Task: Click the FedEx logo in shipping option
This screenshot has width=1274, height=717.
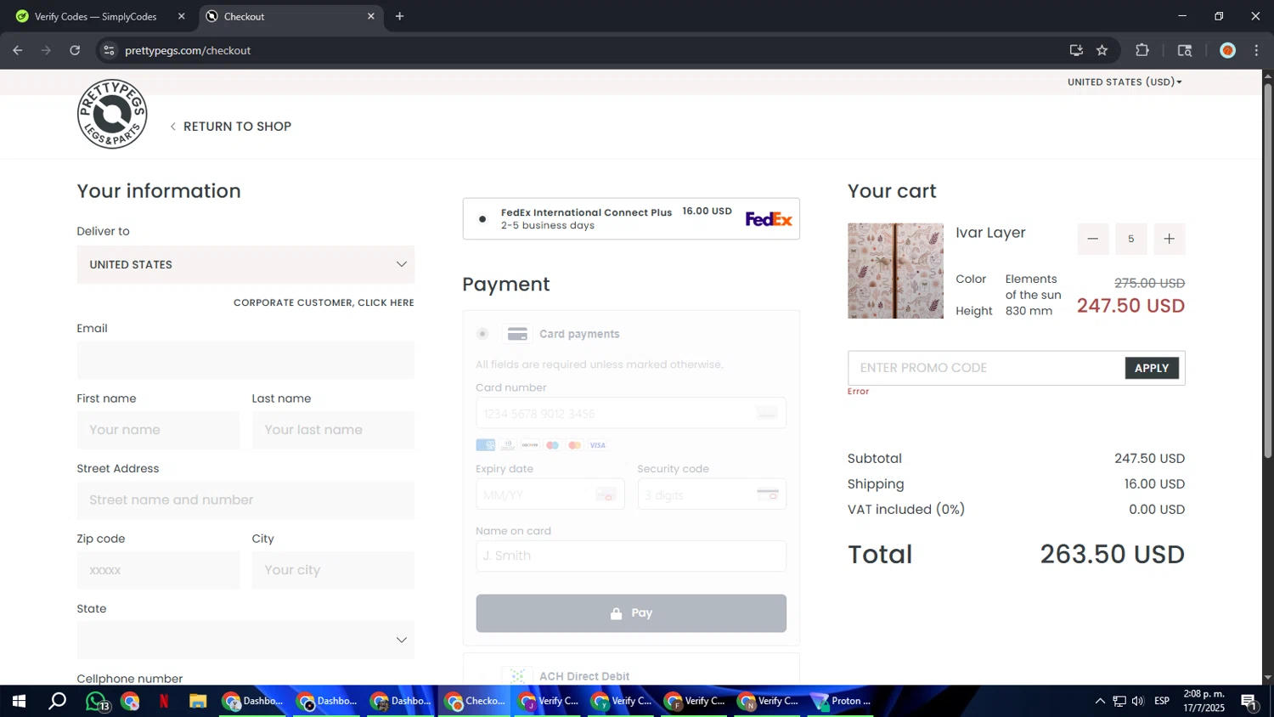Action: (x=769, y=219)
